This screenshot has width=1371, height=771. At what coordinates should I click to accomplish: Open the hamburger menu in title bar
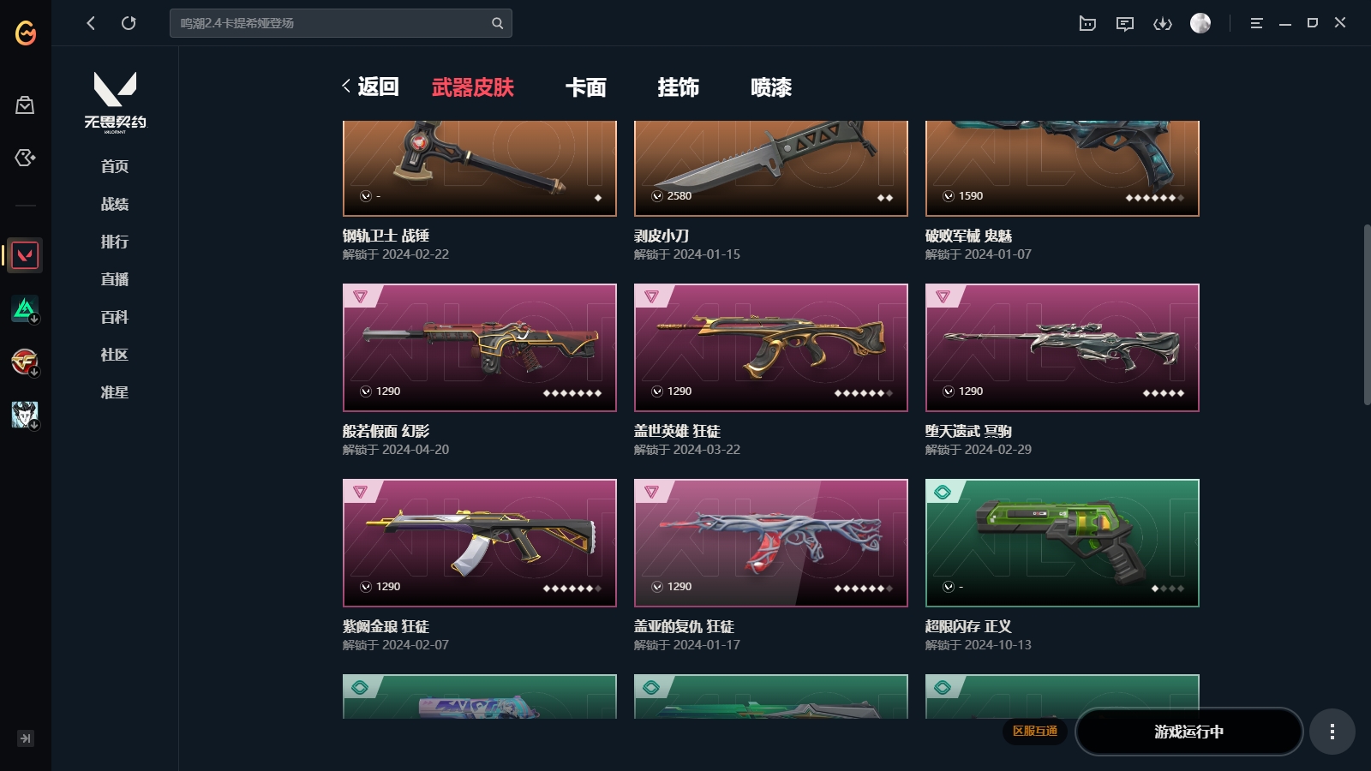(1256, 23)
